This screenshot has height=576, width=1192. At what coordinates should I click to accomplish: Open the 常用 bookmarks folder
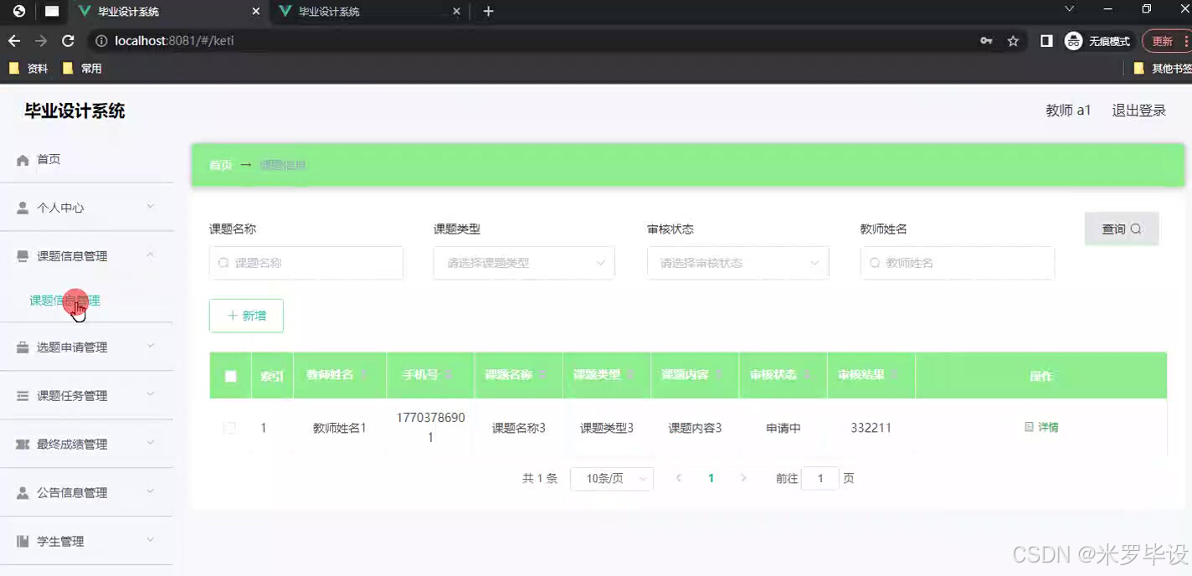[80, 68]
